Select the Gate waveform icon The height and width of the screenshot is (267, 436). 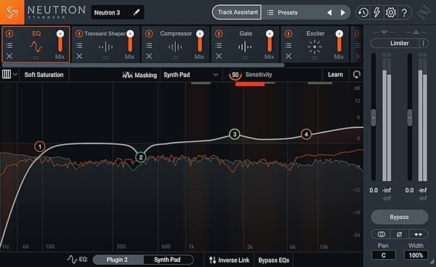[245, 47]
